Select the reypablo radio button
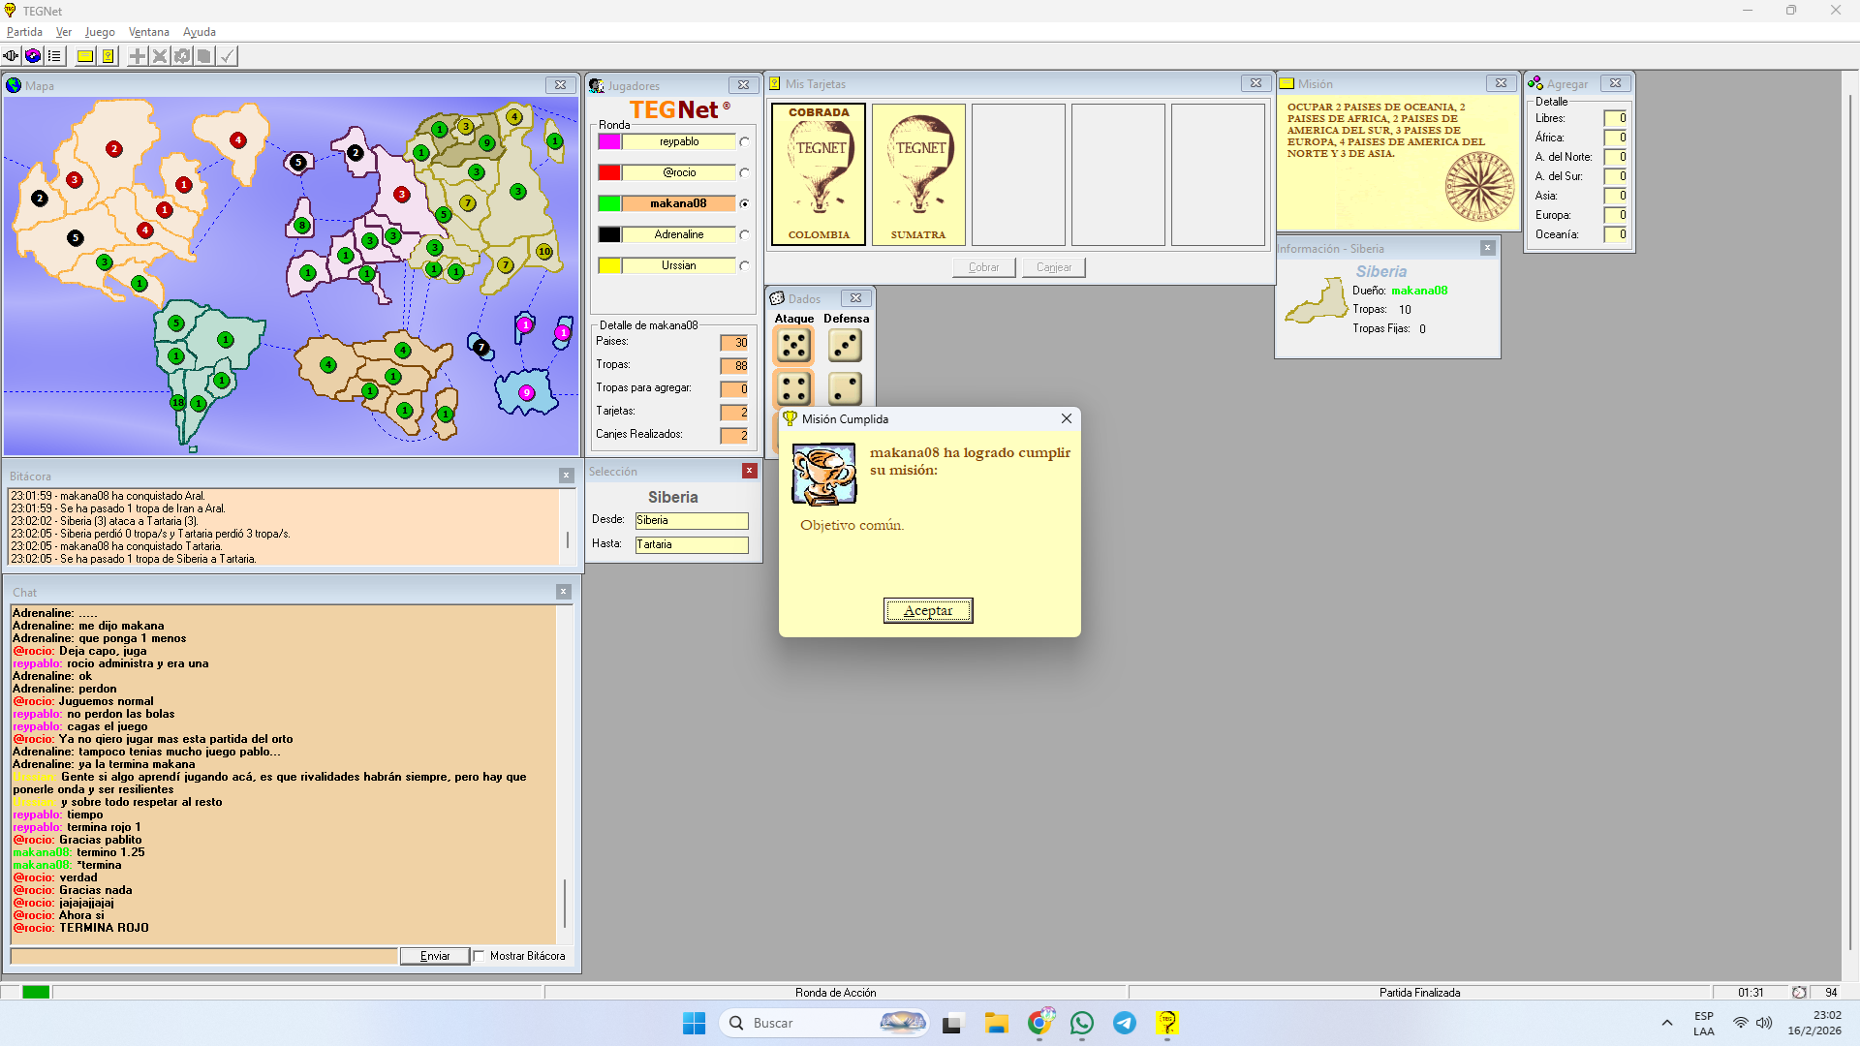This screenshot has height=1046, width=1860. coord(744,142)
